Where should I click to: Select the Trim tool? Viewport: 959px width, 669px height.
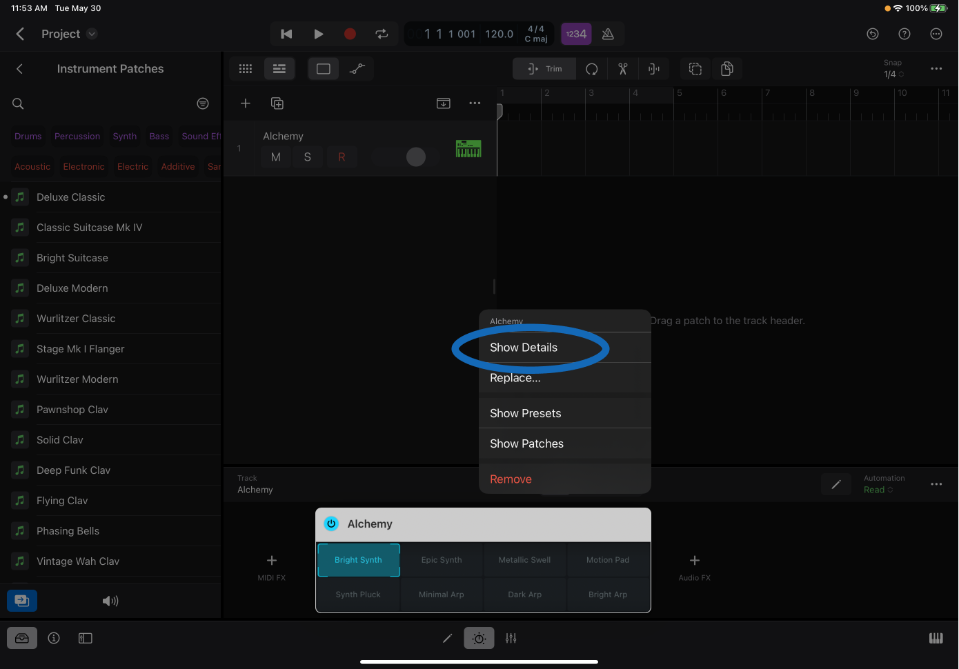[x=544, y=69]
